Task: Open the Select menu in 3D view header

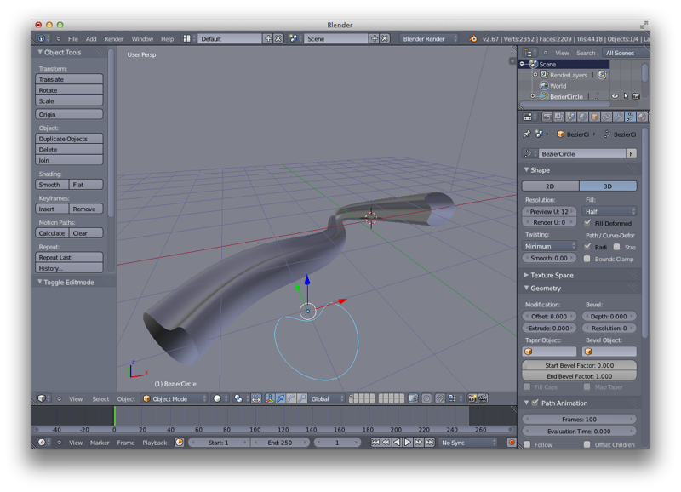Action: tap(100, 398)
